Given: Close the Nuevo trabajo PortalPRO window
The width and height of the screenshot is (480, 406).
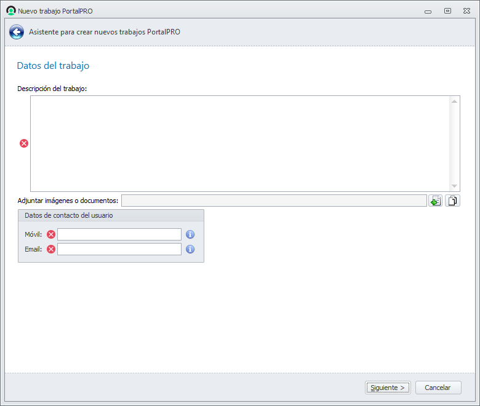Looking at the screenshot, I should tap(466, 11).
